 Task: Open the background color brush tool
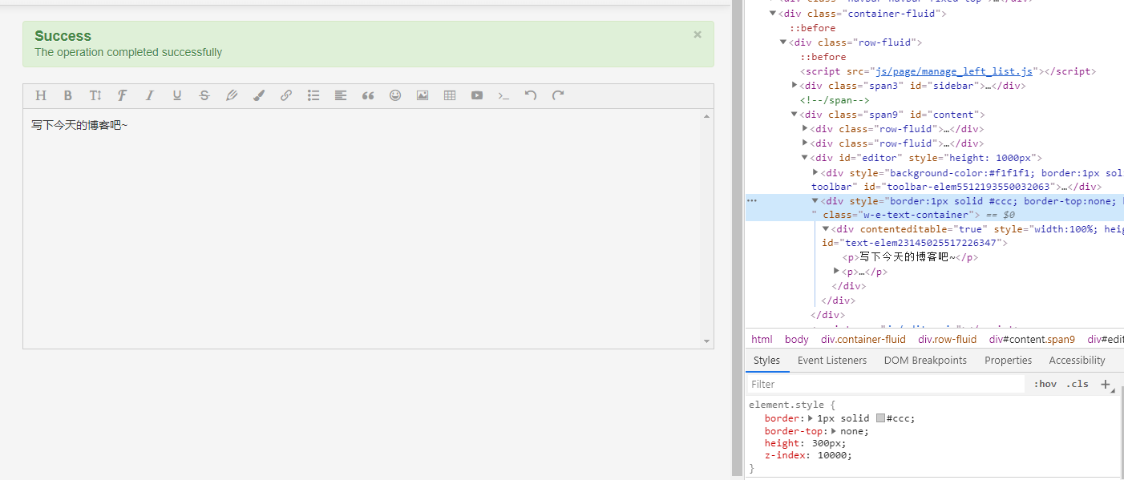(259, 95)
